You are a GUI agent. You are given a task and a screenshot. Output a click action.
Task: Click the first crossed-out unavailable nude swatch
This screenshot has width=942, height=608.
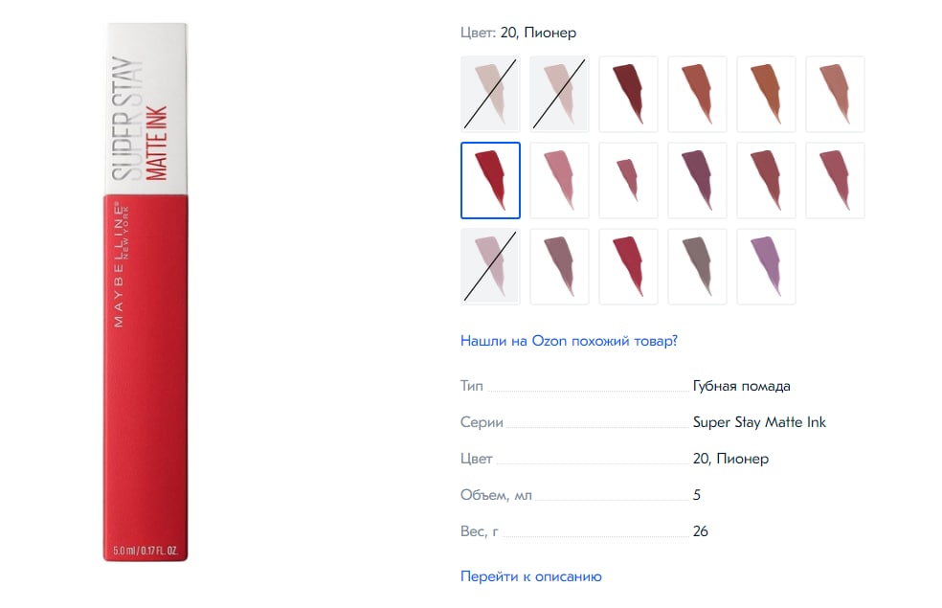[490, 95]
